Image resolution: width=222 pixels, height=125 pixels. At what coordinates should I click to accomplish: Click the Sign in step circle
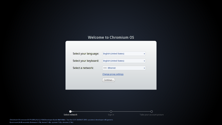pyautogui.click(x=111, y=111)
